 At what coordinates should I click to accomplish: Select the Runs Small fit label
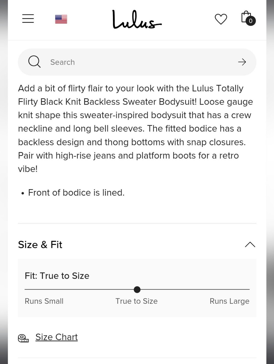tap(44, 301)
